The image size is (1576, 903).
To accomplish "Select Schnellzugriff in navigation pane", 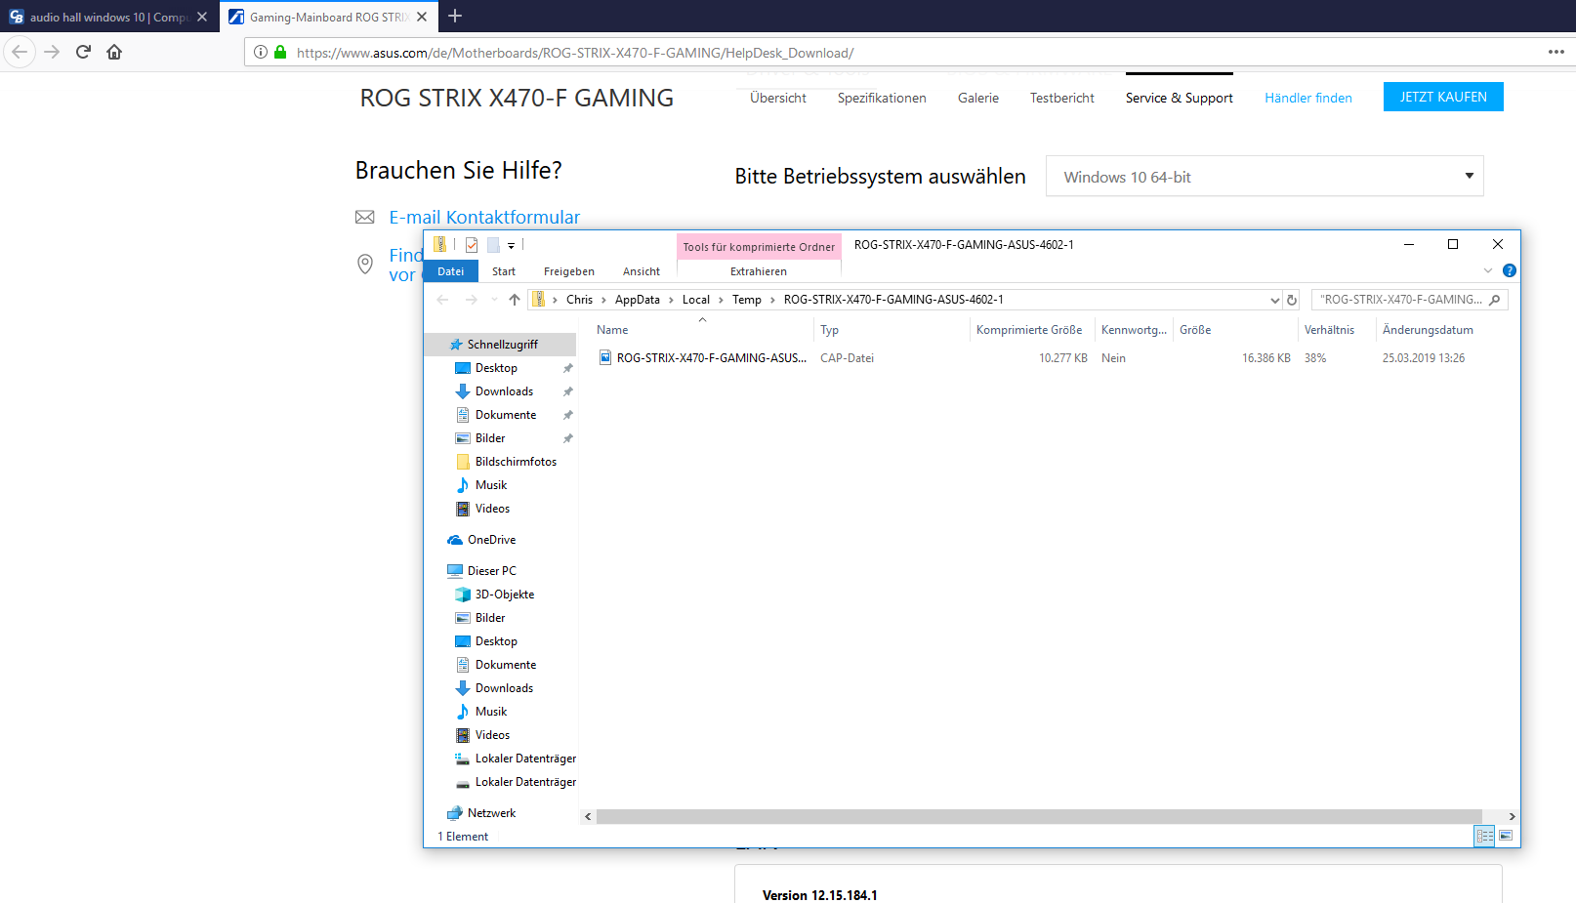I will (x=502, y=345).
